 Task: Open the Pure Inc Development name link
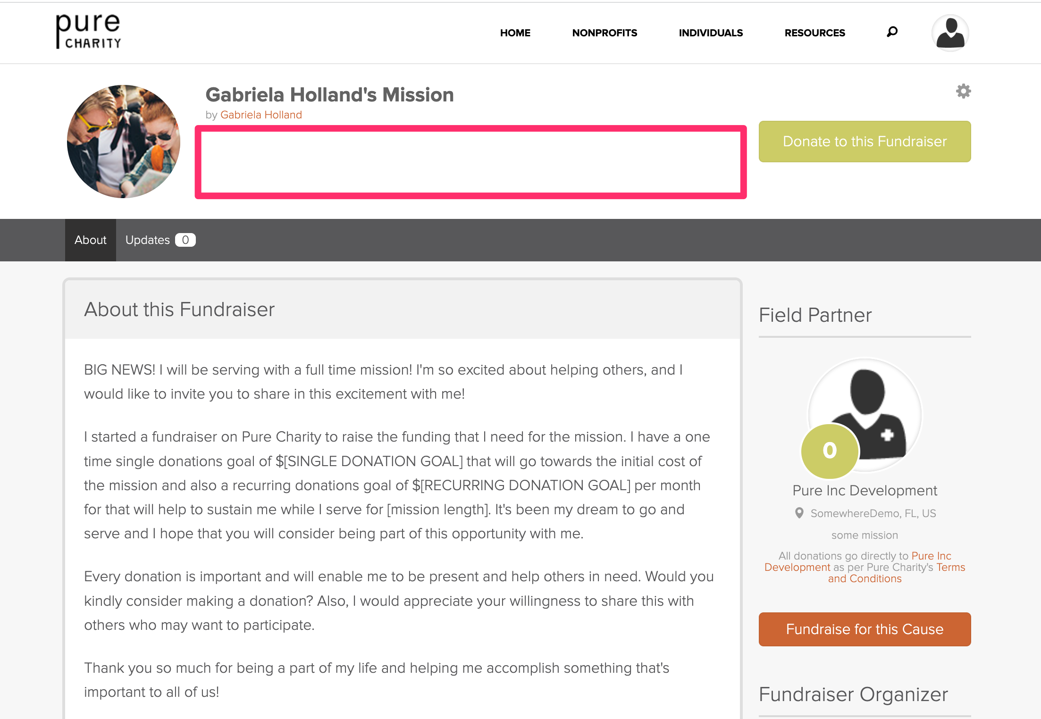coord(864,491)
